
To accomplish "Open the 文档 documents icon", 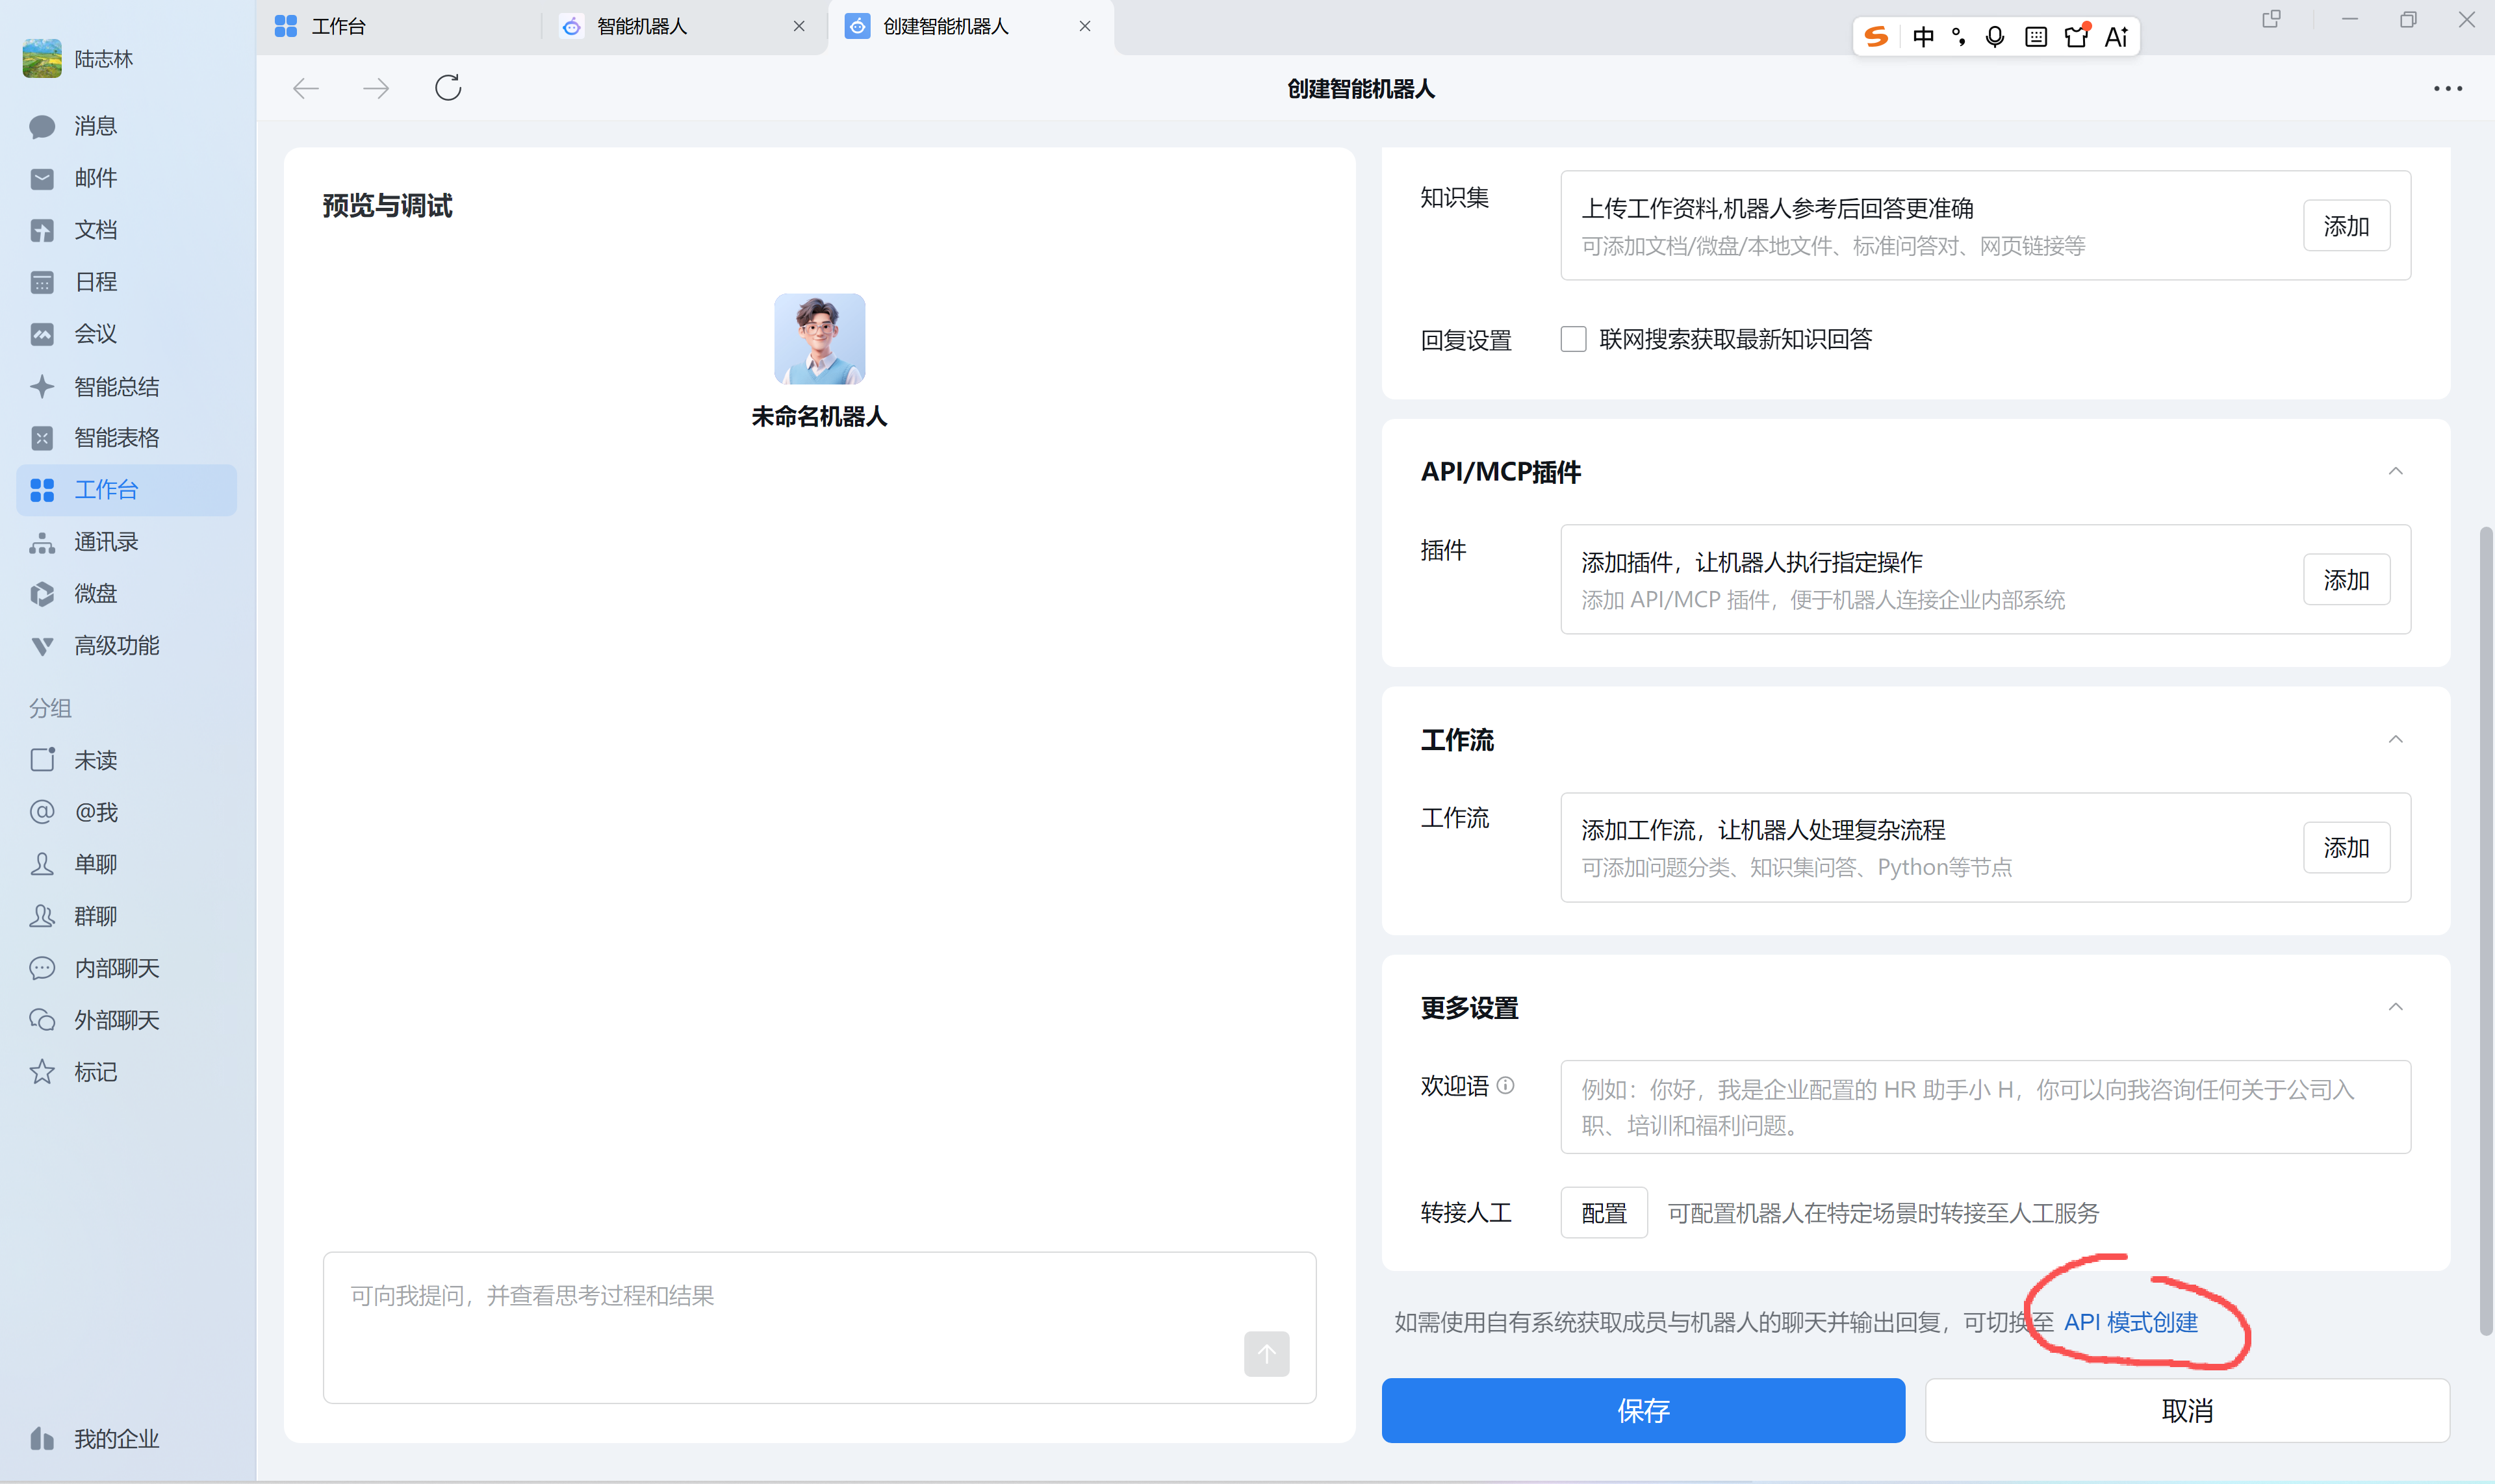I will (x=42, y=230).
